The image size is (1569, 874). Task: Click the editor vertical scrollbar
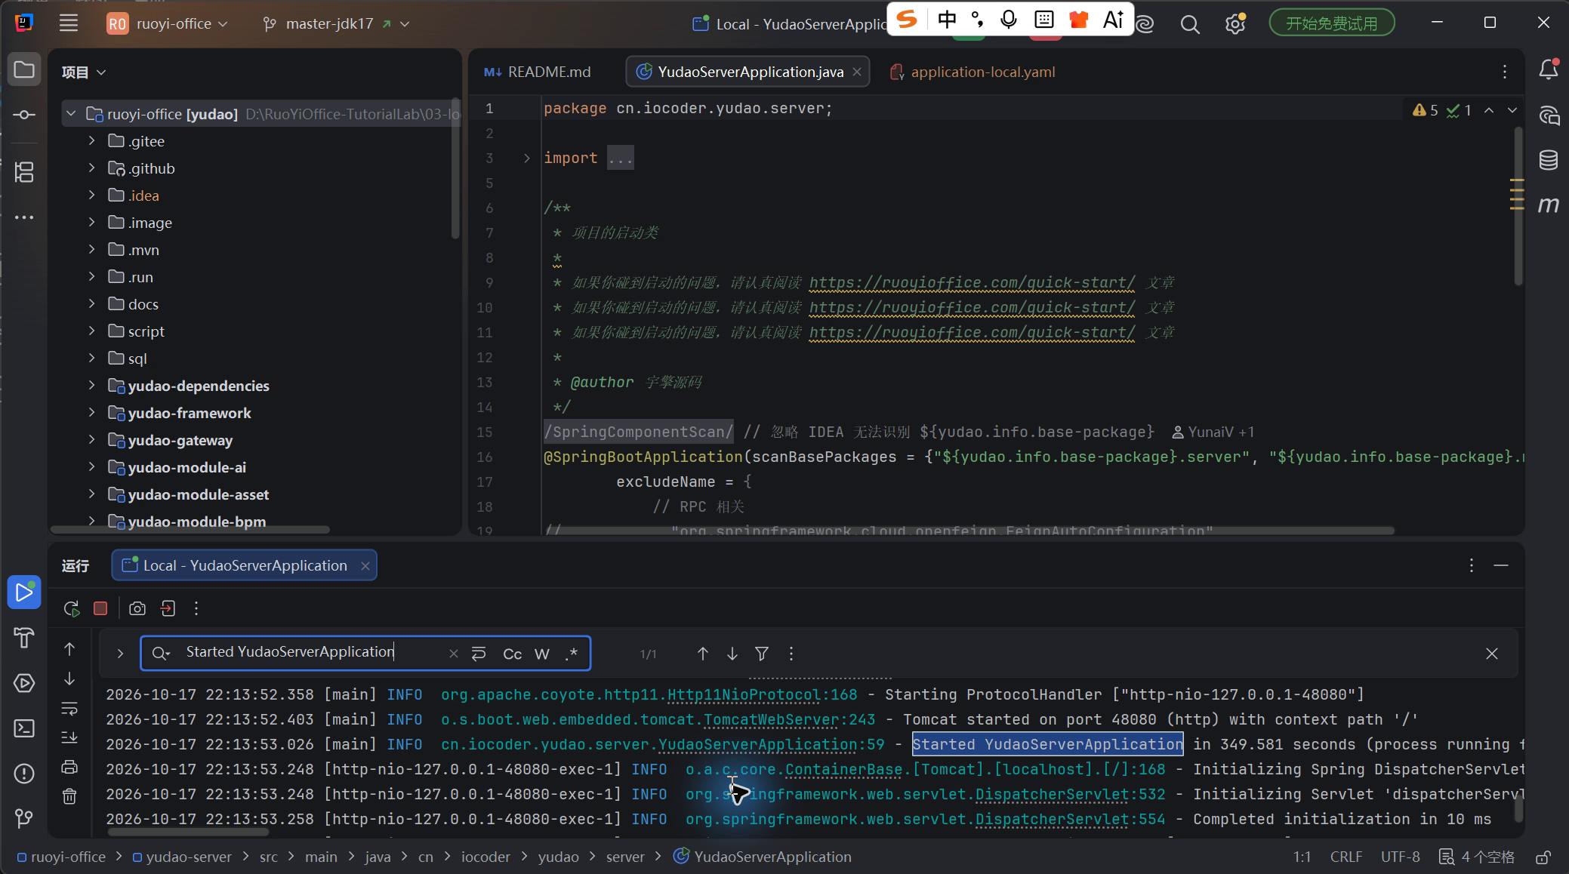[x=1518, y=206]
